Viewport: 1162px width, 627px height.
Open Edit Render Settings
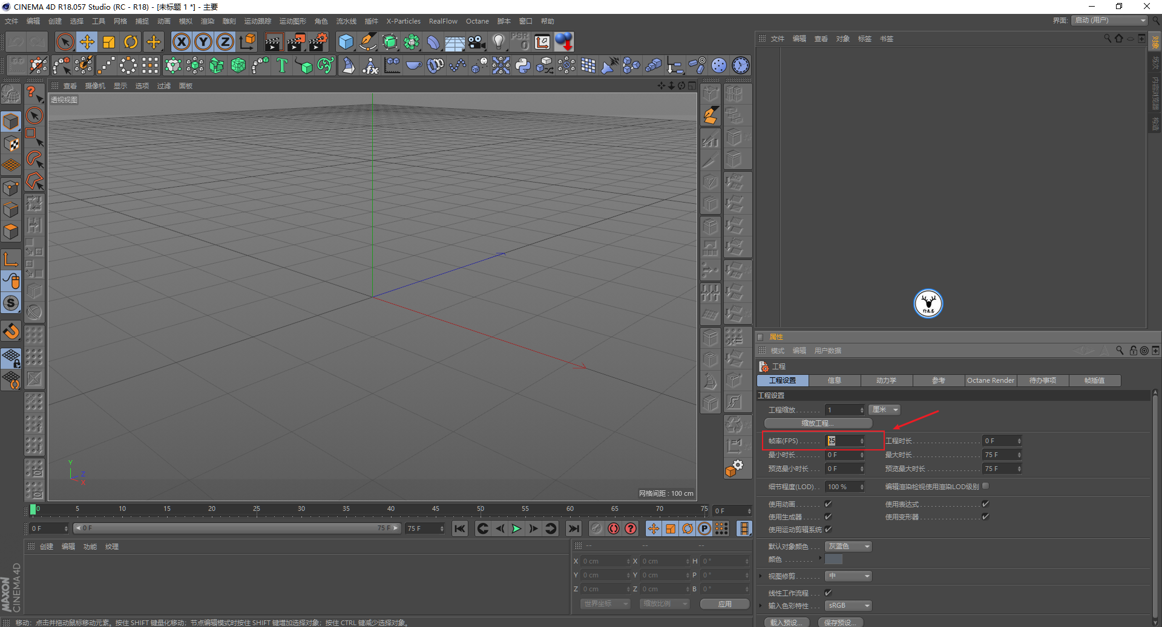318,42
